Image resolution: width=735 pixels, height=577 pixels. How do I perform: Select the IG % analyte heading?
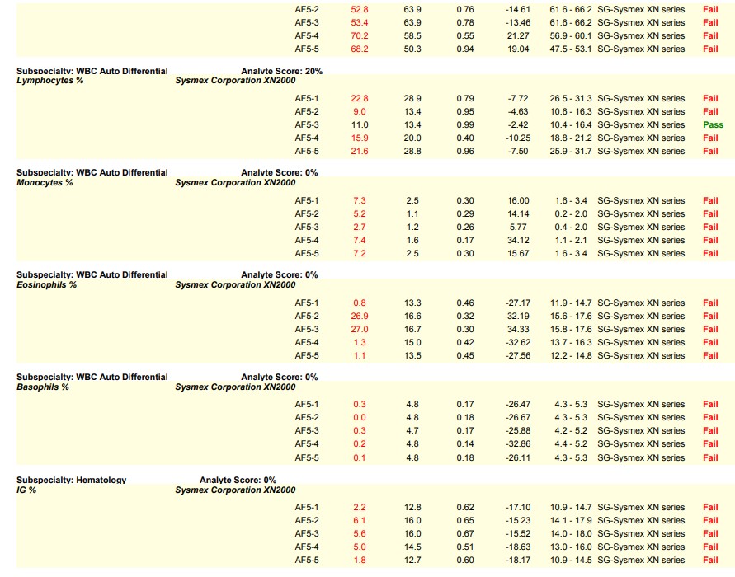pos(27,490)
